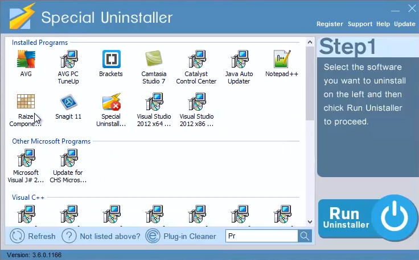The image size is (419, 260).
Task: Close the Special Uninstaller window
Action: (x=412, y=9)
